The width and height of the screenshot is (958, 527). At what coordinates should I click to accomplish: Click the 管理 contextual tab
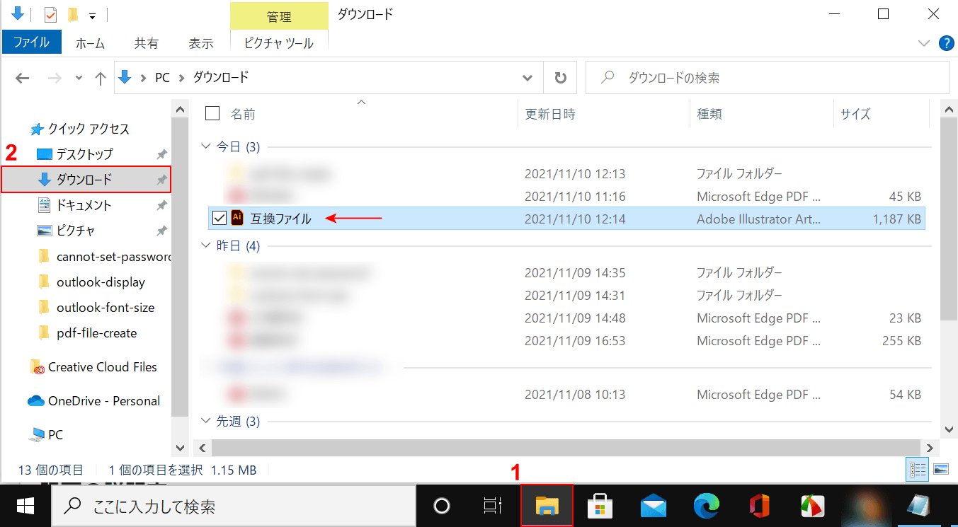click(x=279, y=16)
